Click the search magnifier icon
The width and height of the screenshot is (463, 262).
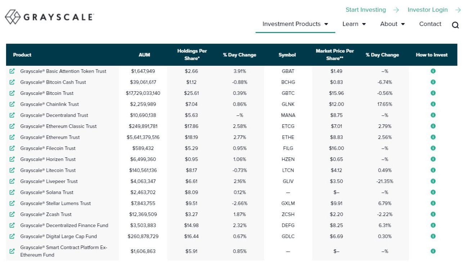point(455,25)
